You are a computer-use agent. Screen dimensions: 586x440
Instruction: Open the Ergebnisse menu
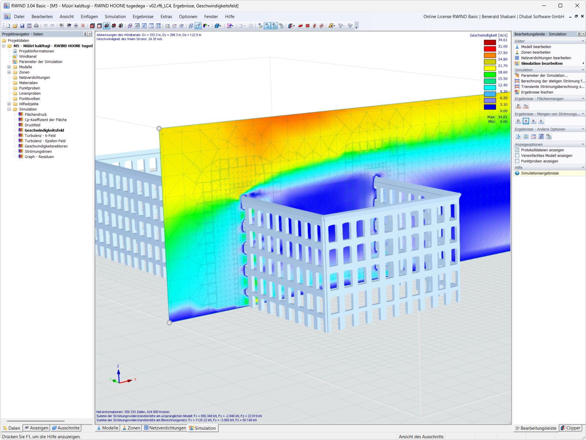[143, 16]
